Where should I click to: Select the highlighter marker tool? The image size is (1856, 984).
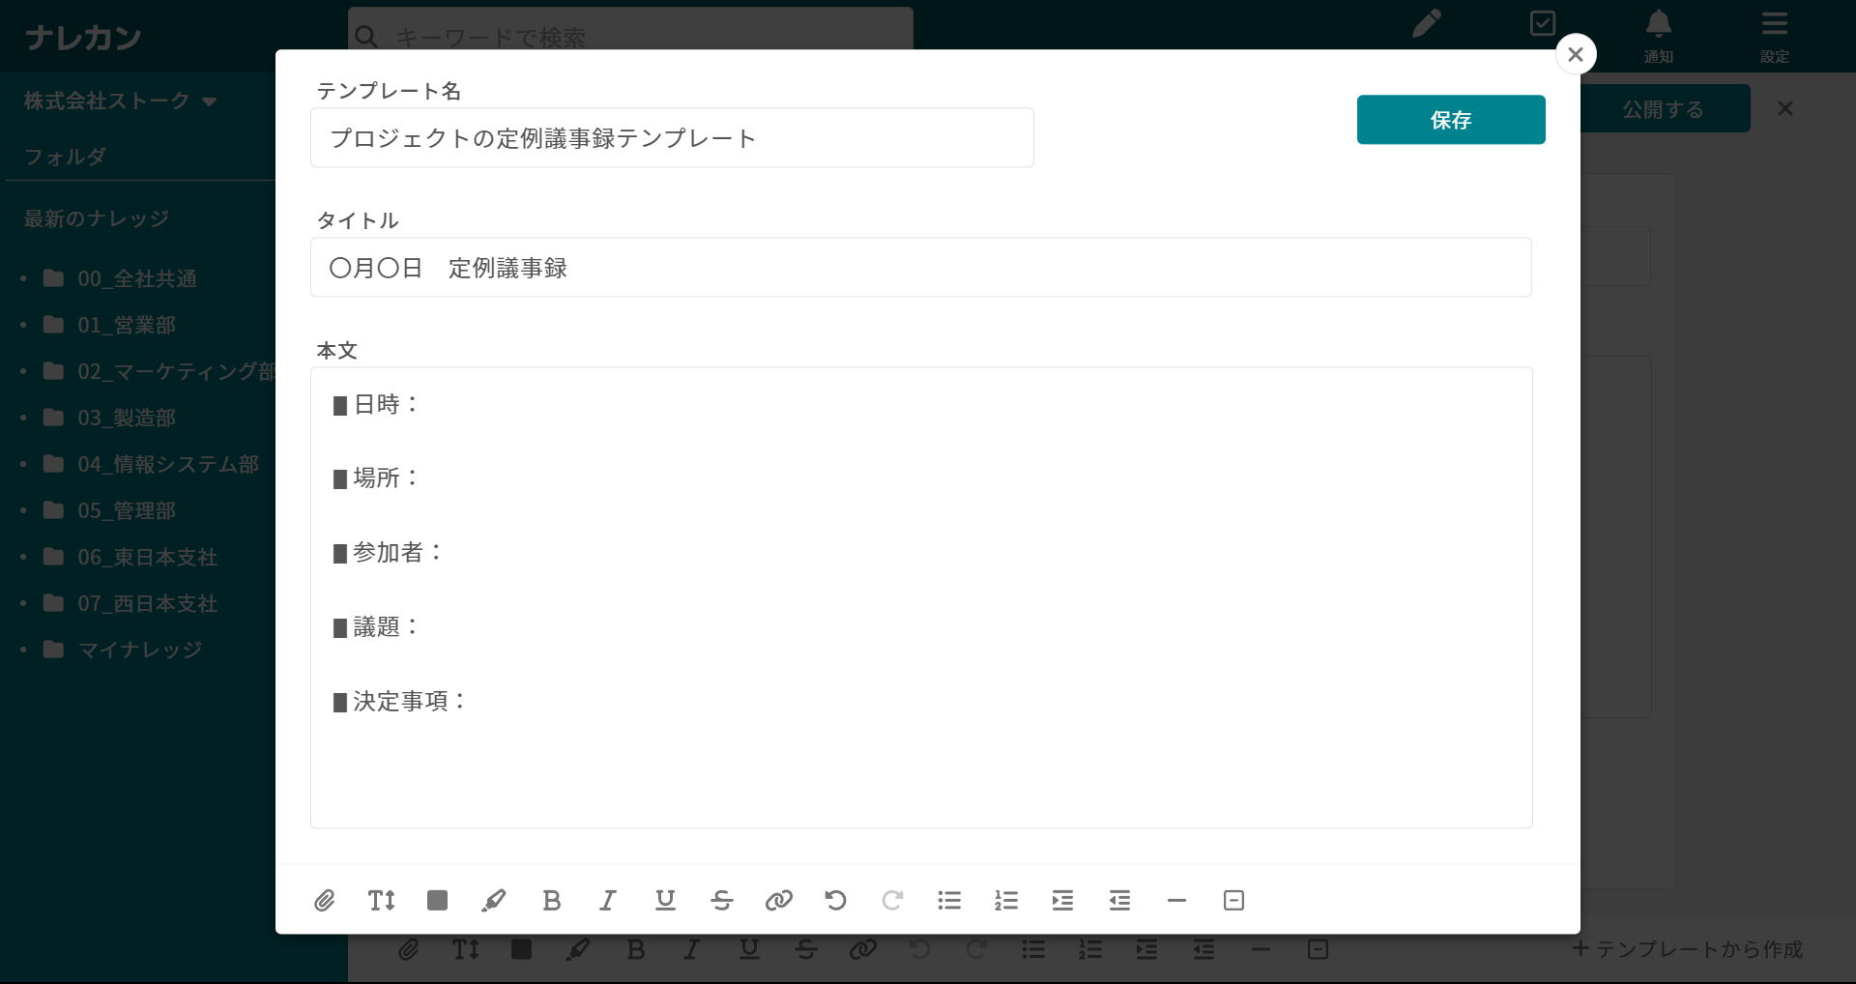(x=494, y=901)
